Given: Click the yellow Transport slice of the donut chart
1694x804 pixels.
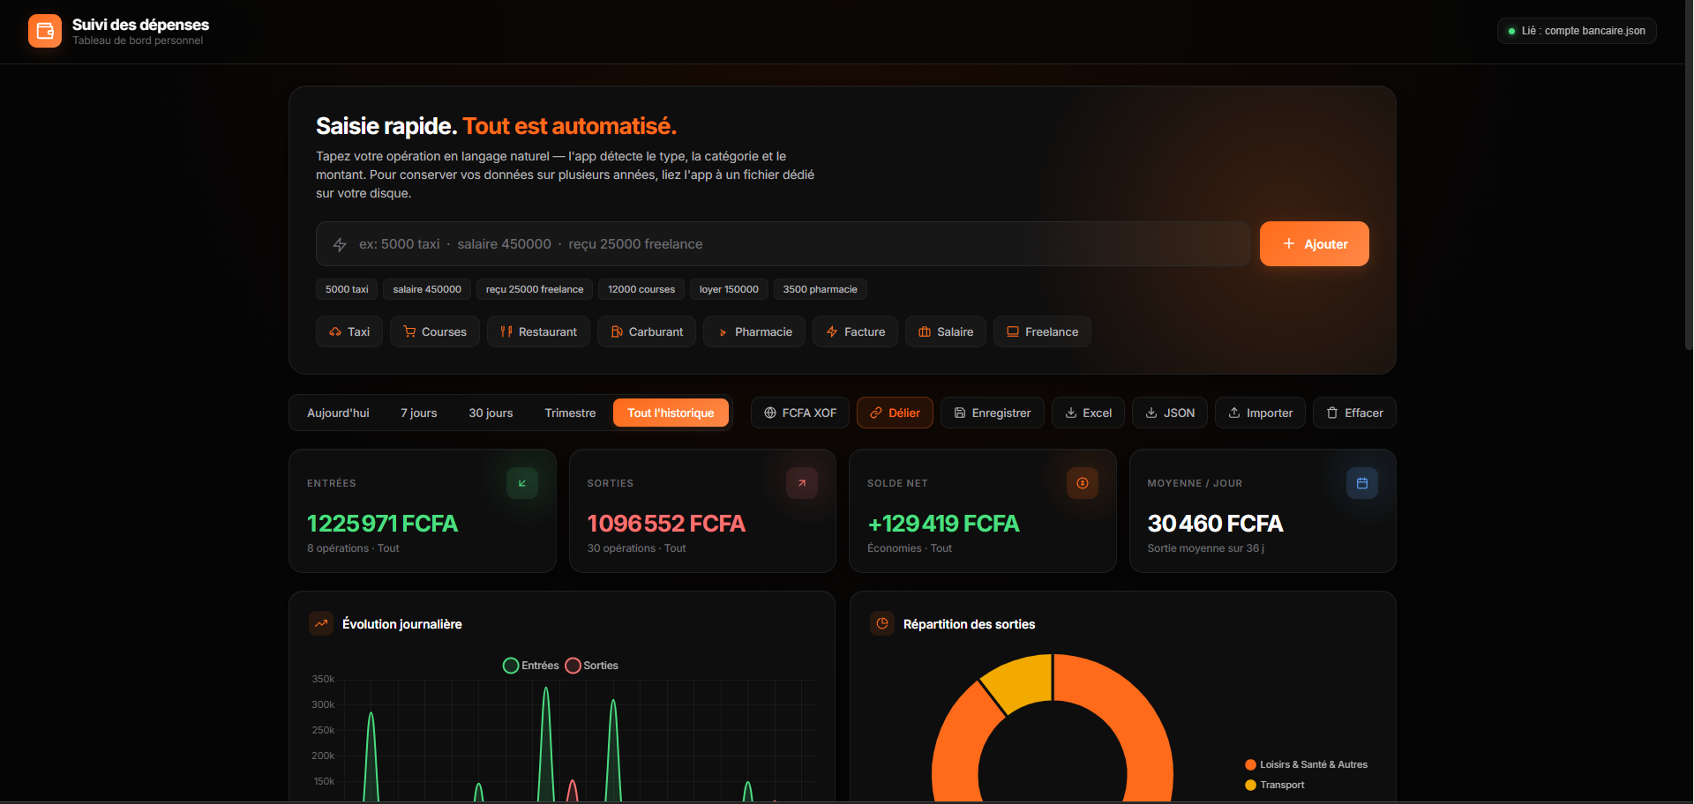Looking at the screenshot, I should click(x=1022, y=681).
